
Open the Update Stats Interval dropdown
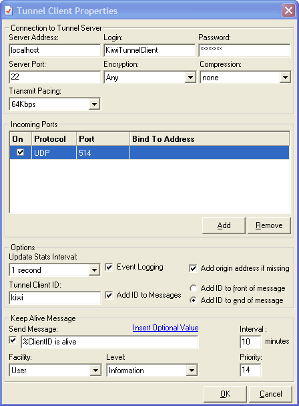click(x=95, y=270)
